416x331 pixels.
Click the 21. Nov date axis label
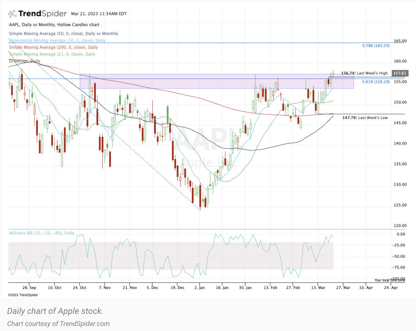(130, 288)
